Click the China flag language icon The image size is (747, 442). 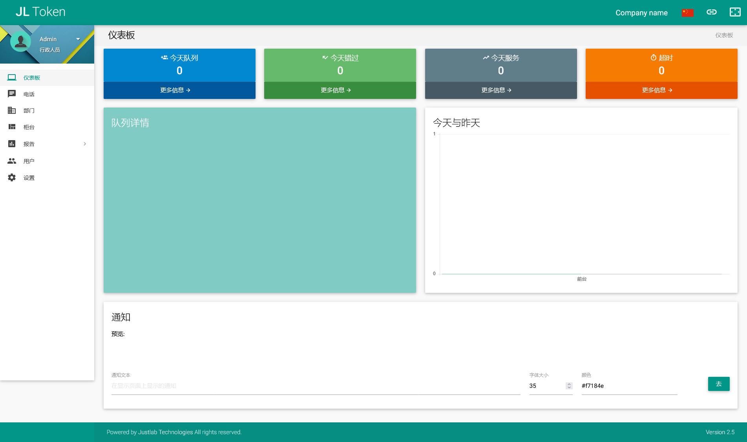tap(687, 13)
